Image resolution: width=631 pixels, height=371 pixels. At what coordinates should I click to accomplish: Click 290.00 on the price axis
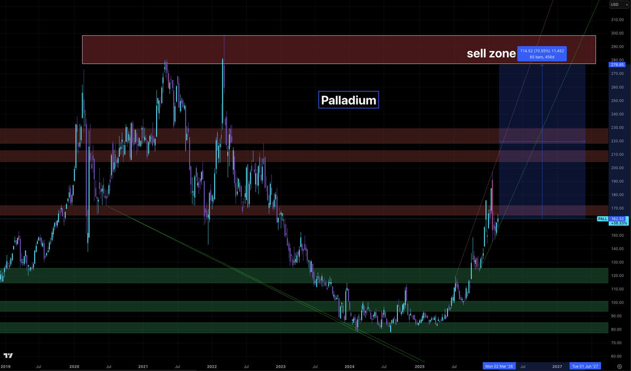[617, 47]
